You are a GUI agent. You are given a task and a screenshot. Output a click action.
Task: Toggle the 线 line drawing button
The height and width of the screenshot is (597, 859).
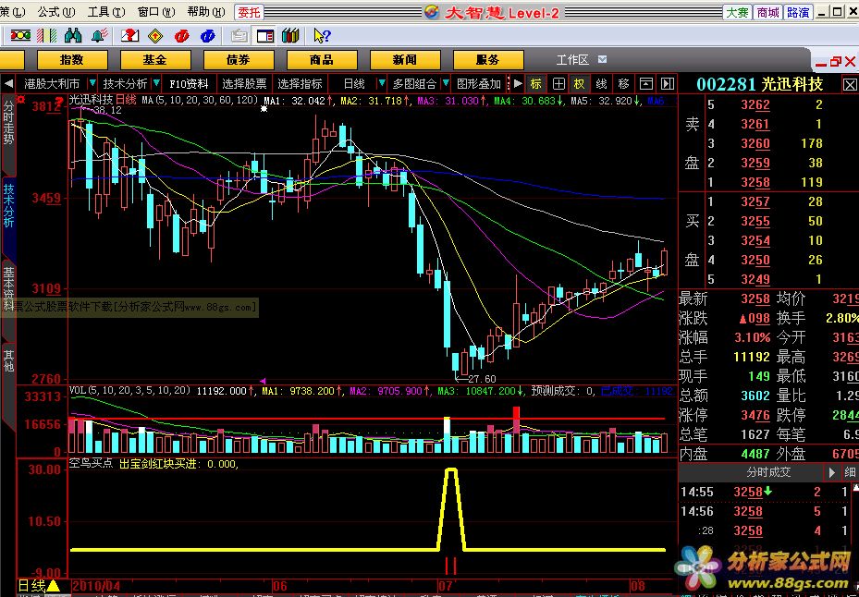[x=601, y=84]
